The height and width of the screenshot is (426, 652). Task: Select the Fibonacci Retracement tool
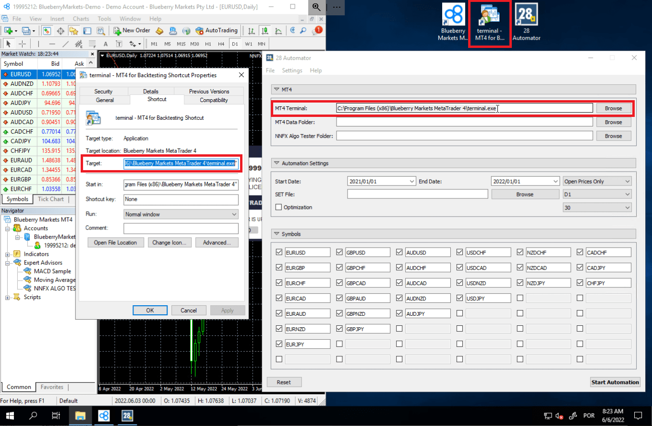92,44
